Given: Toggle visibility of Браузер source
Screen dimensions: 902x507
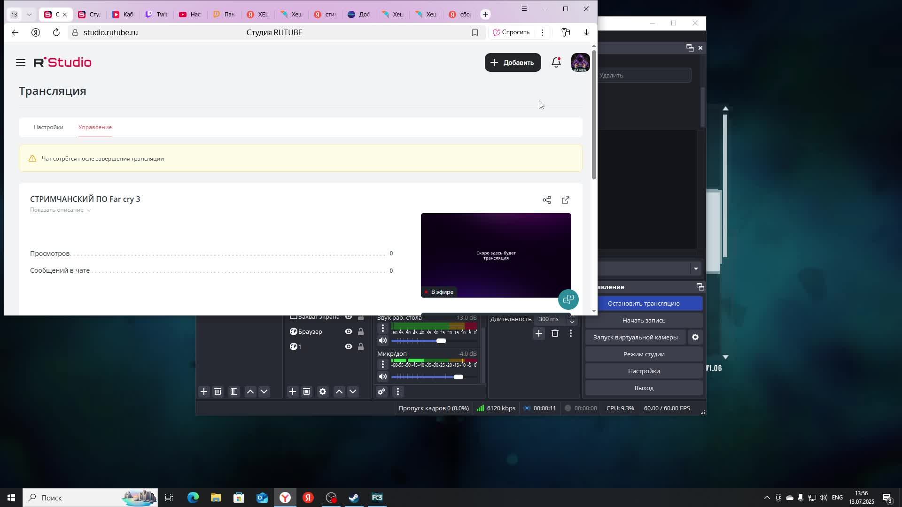Looking at the screenshot, I should [x=349, y=331].
